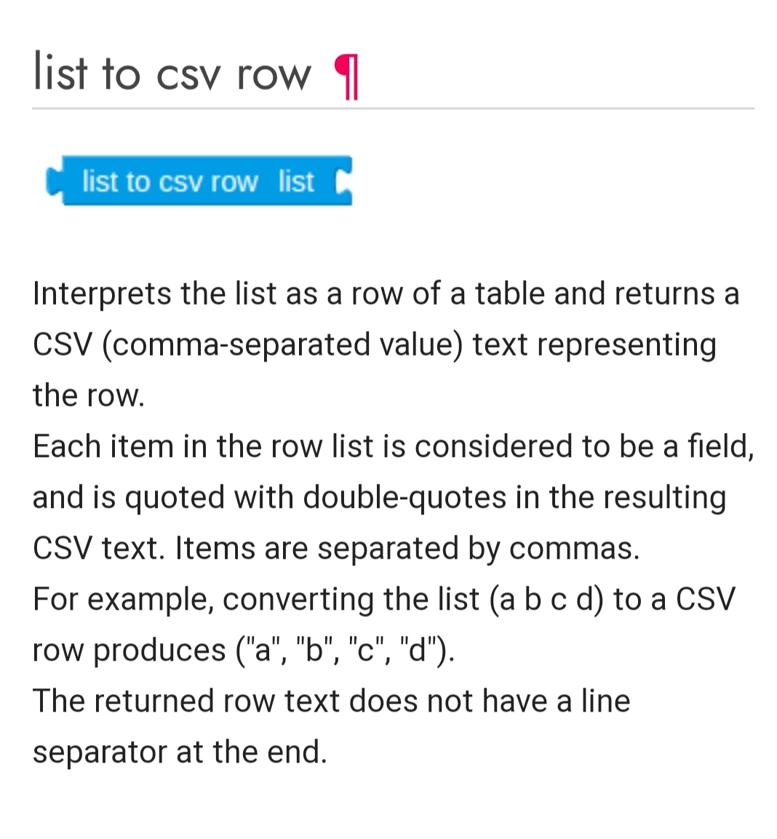Click the final line "separator at the end."
This screenshot has width=777, height=839.
point(180,752)
